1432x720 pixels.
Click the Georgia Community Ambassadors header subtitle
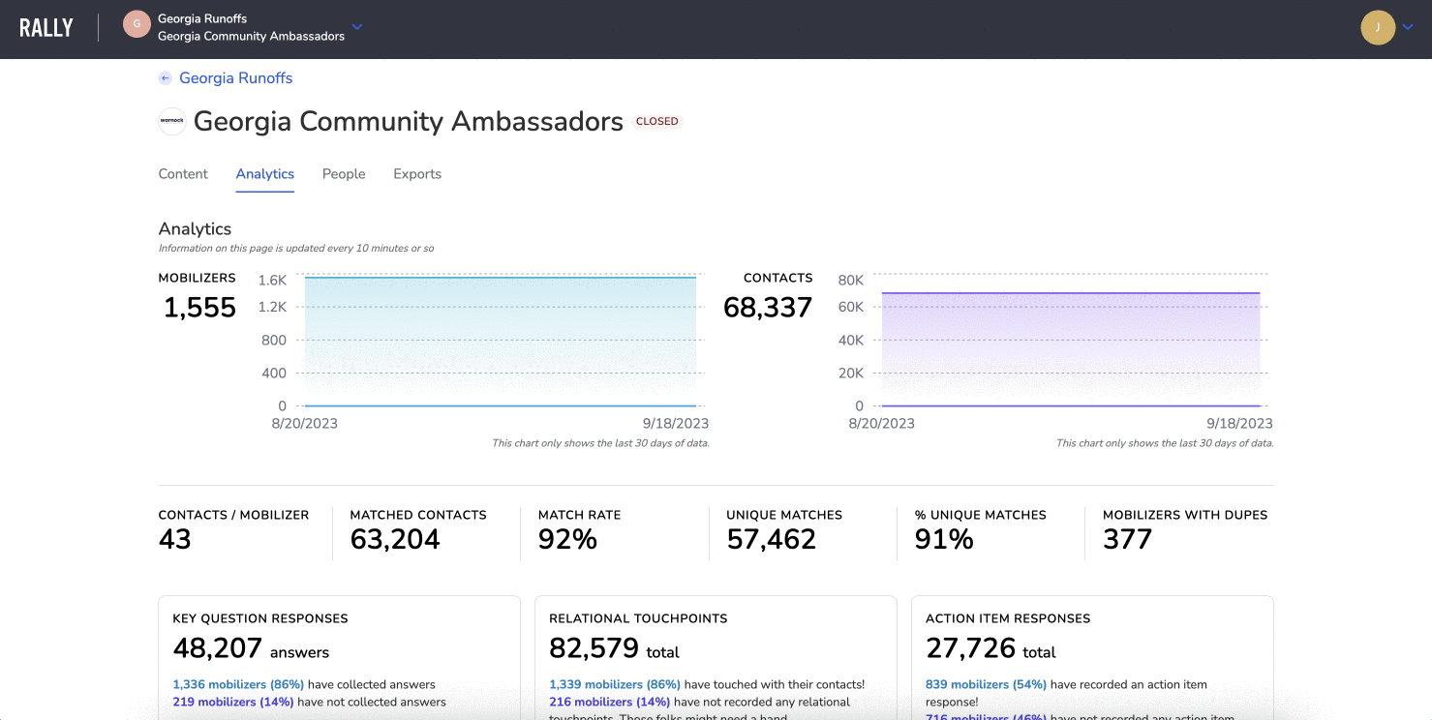pos(251,37)
